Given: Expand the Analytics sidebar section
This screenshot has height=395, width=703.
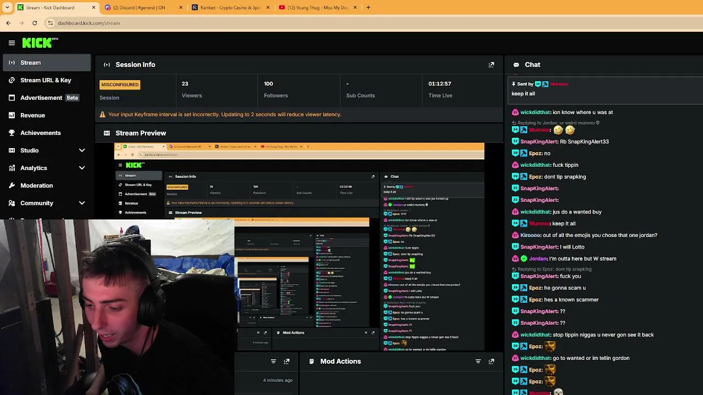Looking at the screenshot, I should pos(82,168).
